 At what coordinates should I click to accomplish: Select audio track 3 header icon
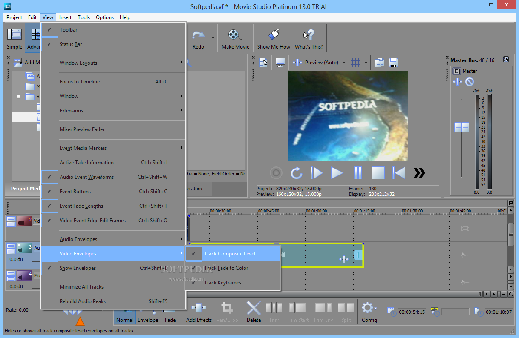click(25, 248)
